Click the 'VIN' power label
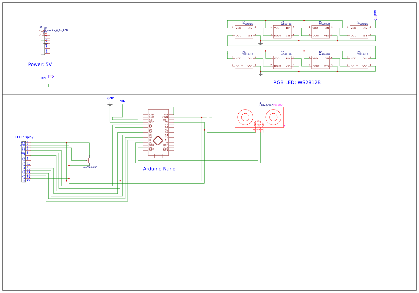 click(123, 101)
